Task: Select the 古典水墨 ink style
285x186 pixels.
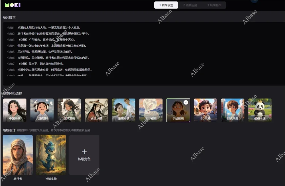Action: [96, 110]
